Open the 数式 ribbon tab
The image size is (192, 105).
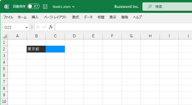75,17
